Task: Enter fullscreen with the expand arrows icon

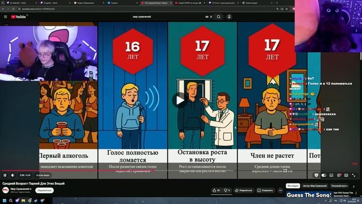Action: pyautogui.click(x=354, y=175)
